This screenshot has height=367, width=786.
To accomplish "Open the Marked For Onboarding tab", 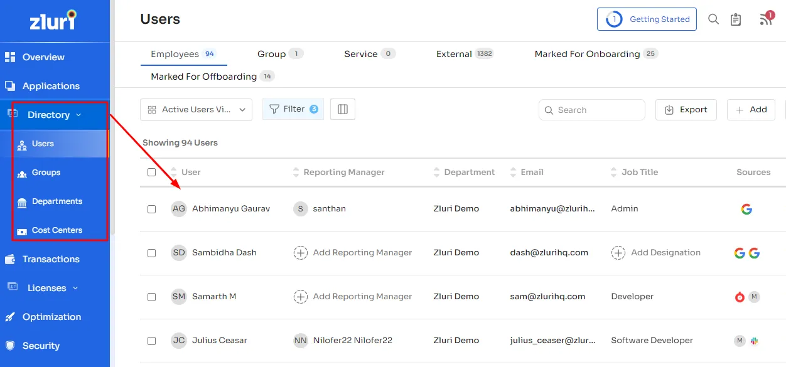I will pyautogui.click(x=596, y=54).
